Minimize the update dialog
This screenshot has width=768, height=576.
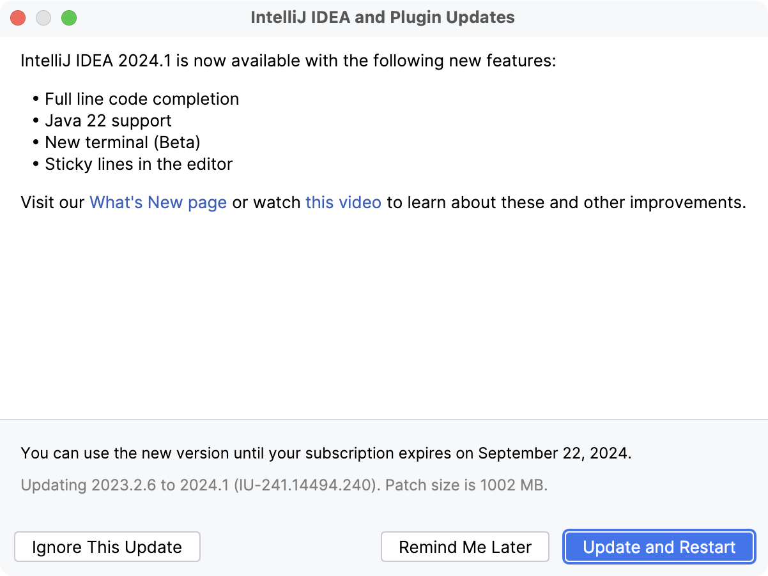pos(43,18)
